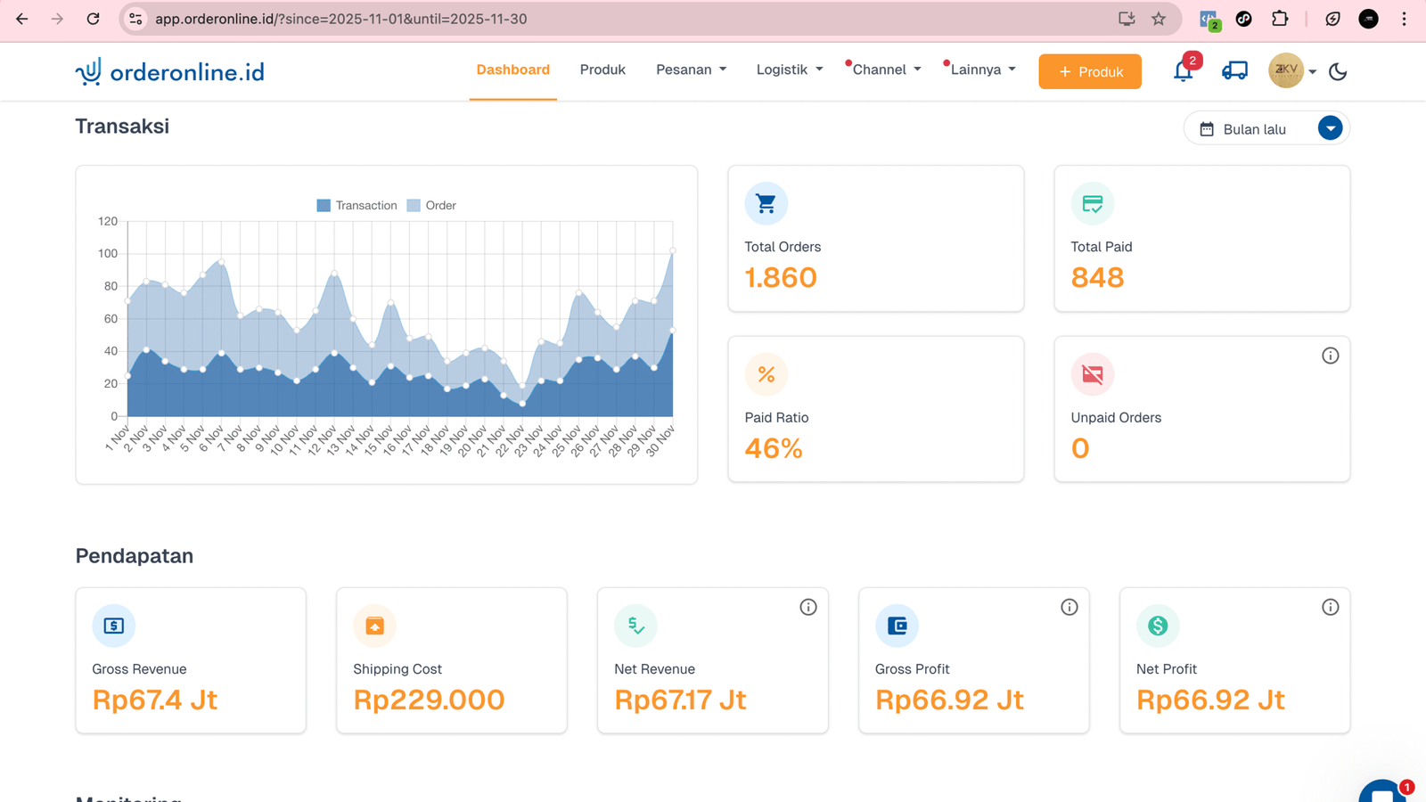Click the browser address bar URL
The image size is (1426, 802).
tap(535, 19)
